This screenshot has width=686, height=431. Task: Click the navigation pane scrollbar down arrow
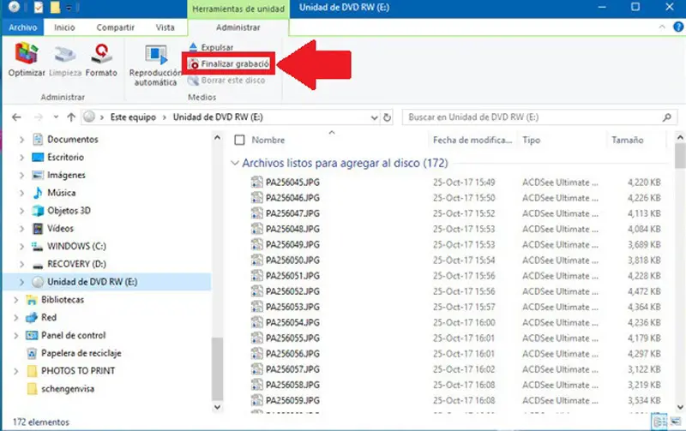217,407
